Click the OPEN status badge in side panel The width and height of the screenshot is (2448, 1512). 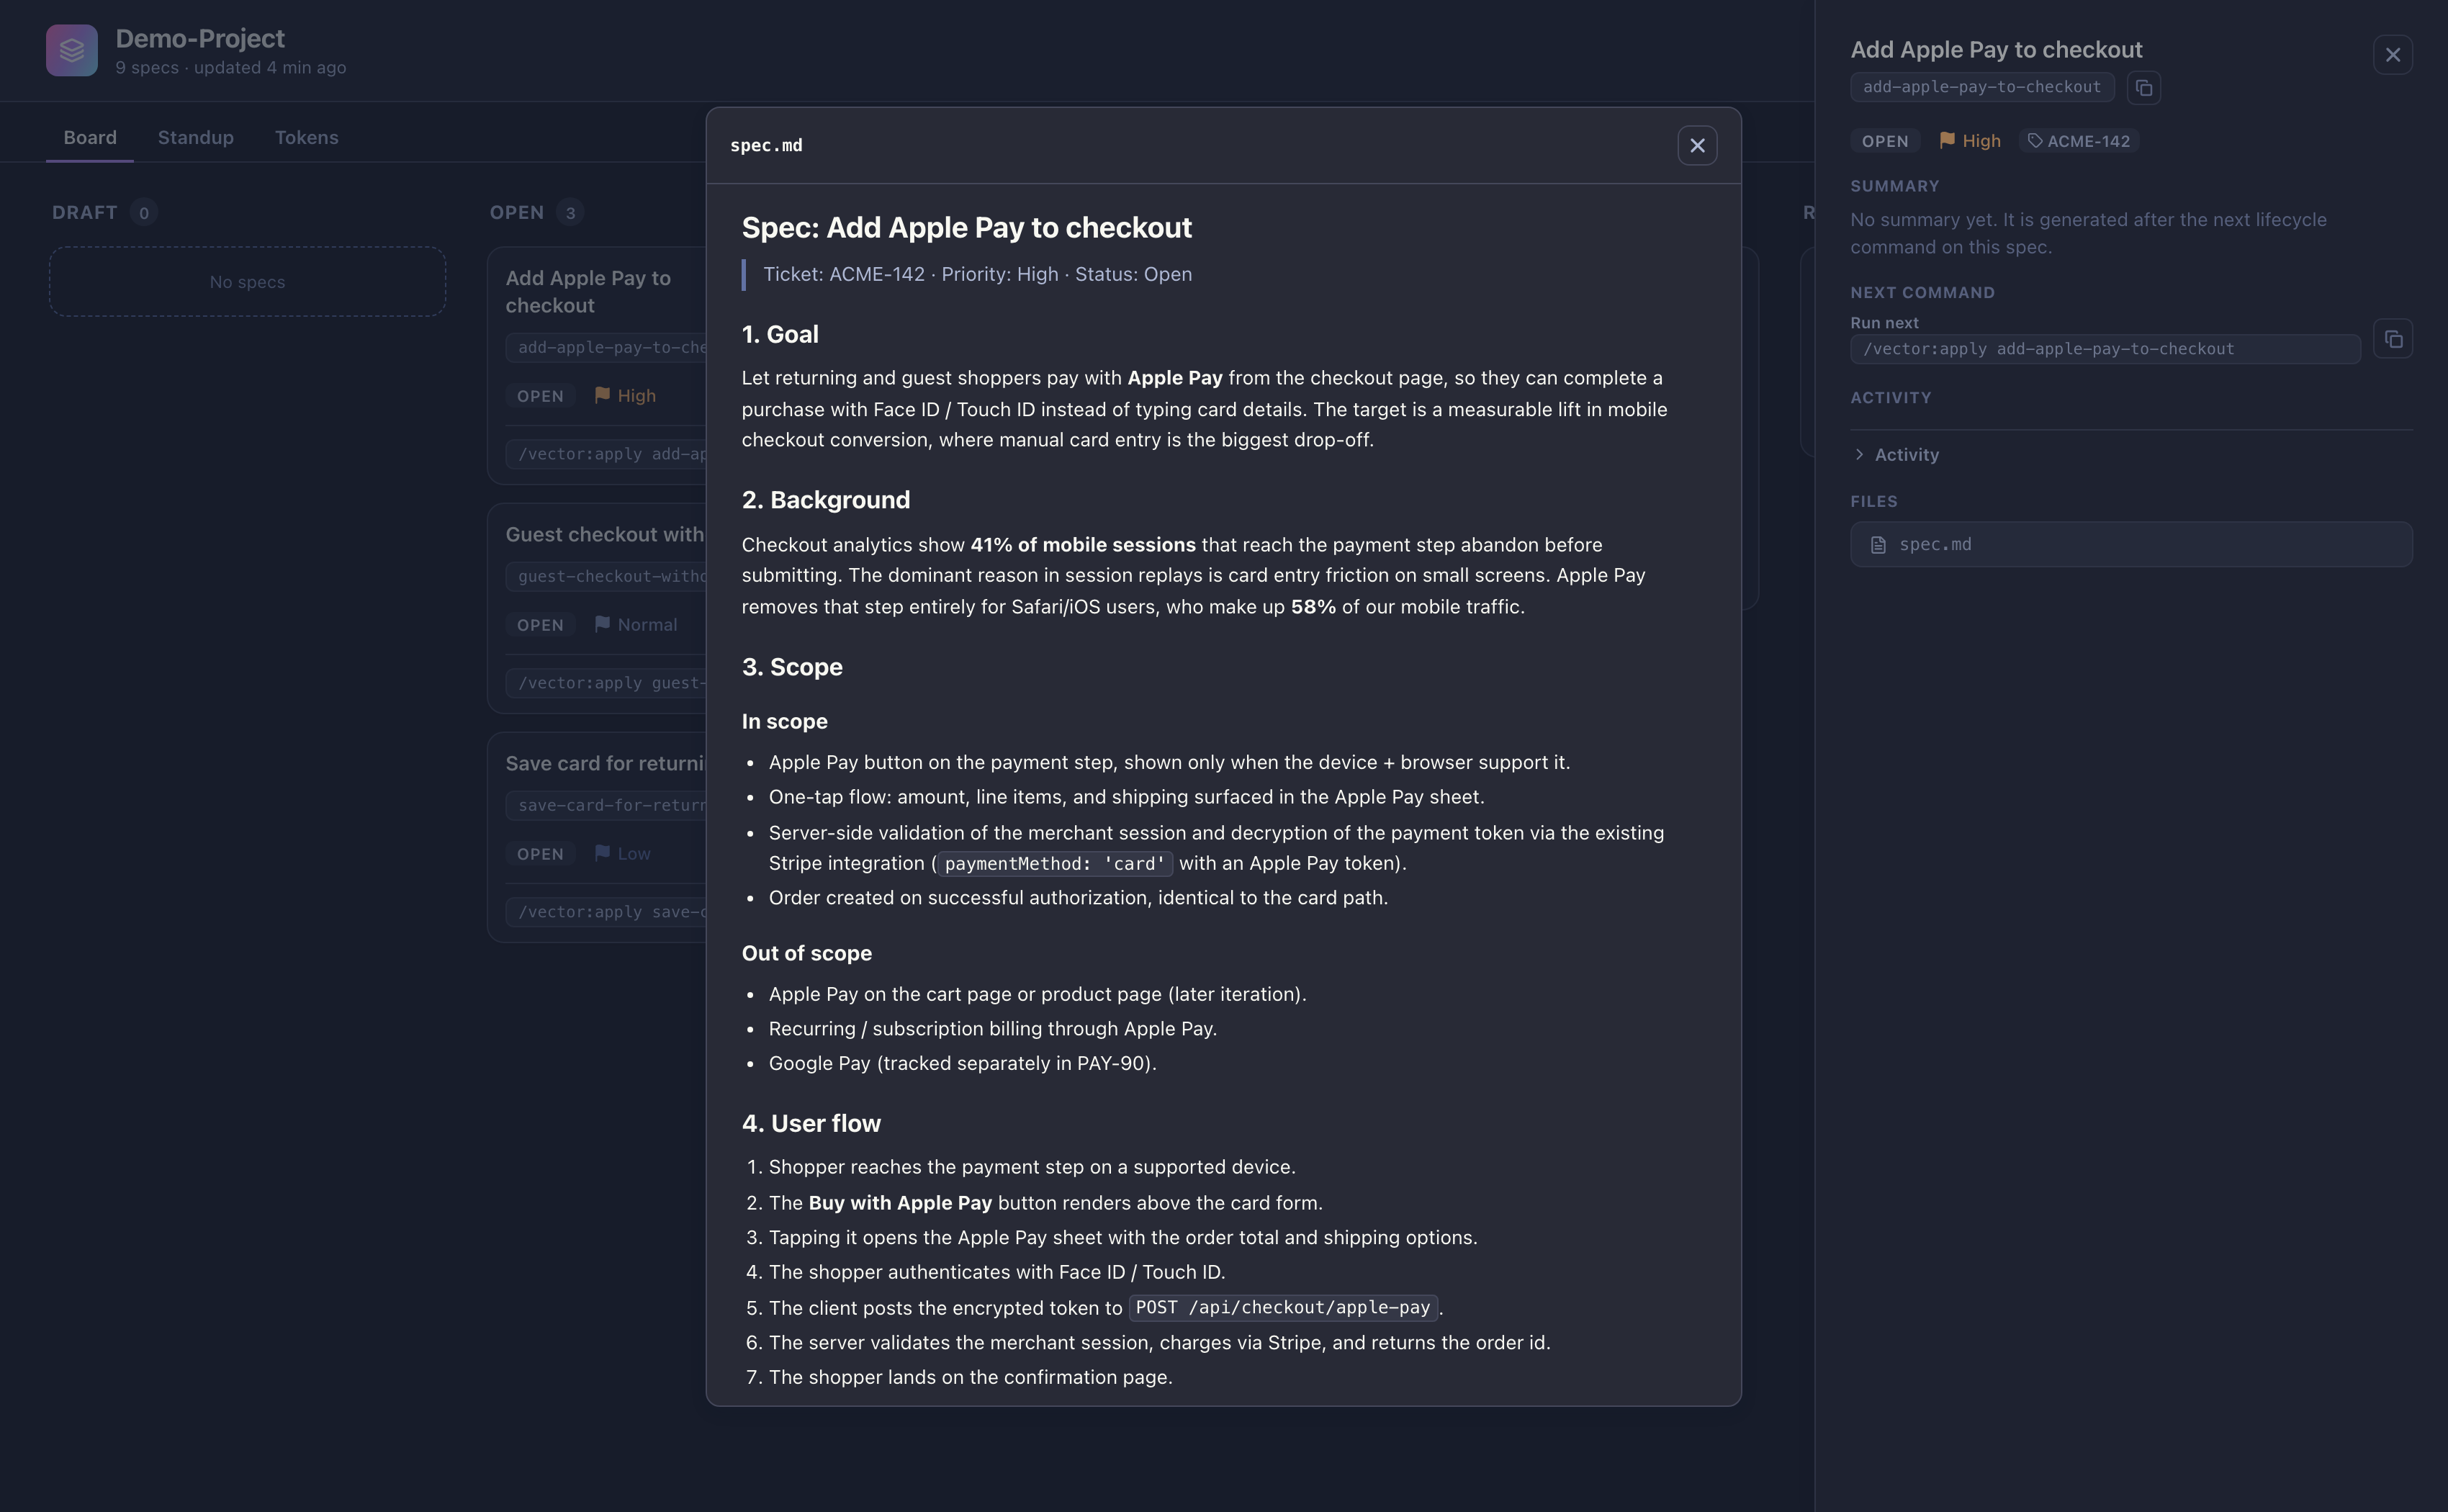pyautogui.click(x=1885, y=141)
